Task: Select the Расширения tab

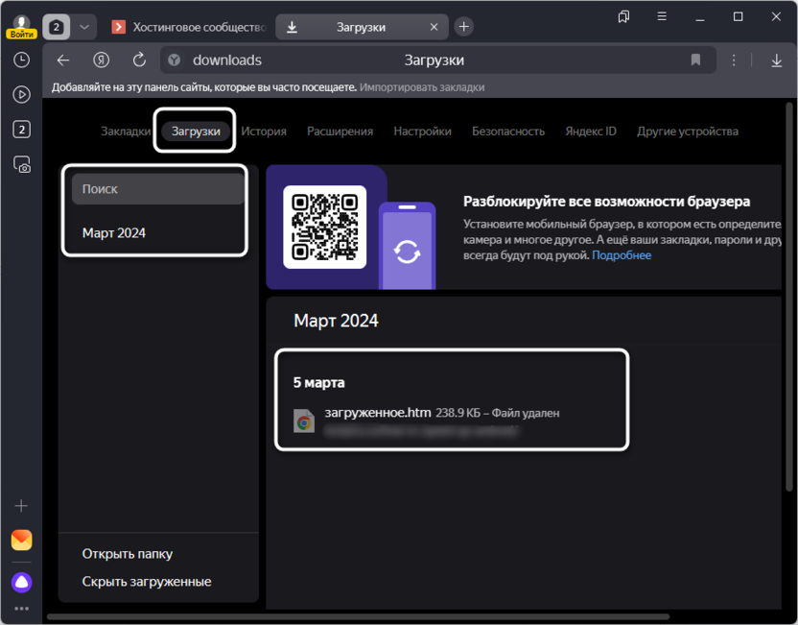Action: (x=340, y=132)
